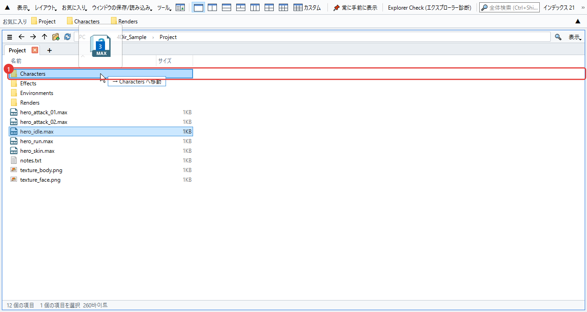This screenshot has height=312, width=587.
Task: Sort by the 名前 column header
Action: point(82,61)
